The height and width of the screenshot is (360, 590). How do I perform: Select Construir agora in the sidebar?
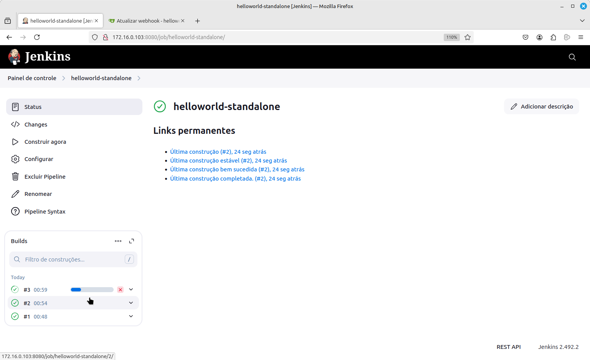[45, 142]
